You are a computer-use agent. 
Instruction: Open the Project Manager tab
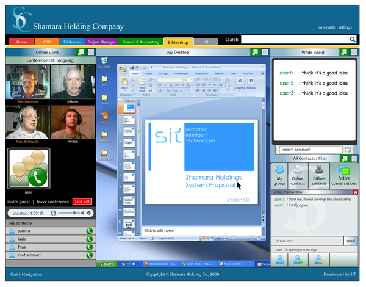click(101, 42)
